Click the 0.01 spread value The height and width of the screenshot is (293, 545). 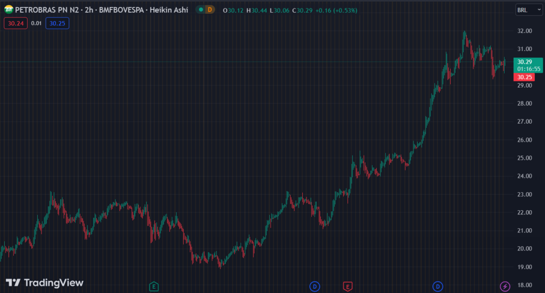pyautogui.click(x=36, y=23)
